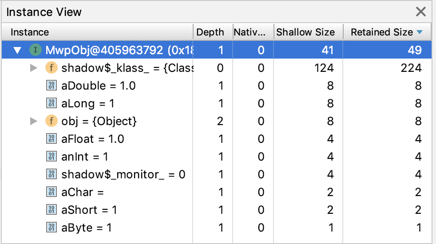Click the binary primitive icon next to aDouble
The height and width of the screenshot is (244, 436).
click(51, 86)
